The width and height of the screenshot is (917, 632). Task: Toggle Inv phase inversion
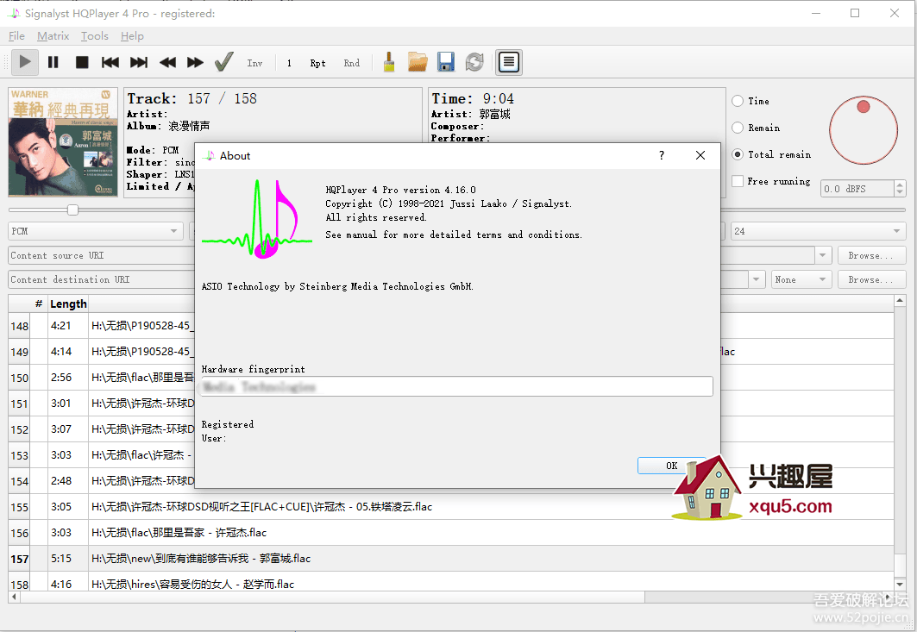254,63
